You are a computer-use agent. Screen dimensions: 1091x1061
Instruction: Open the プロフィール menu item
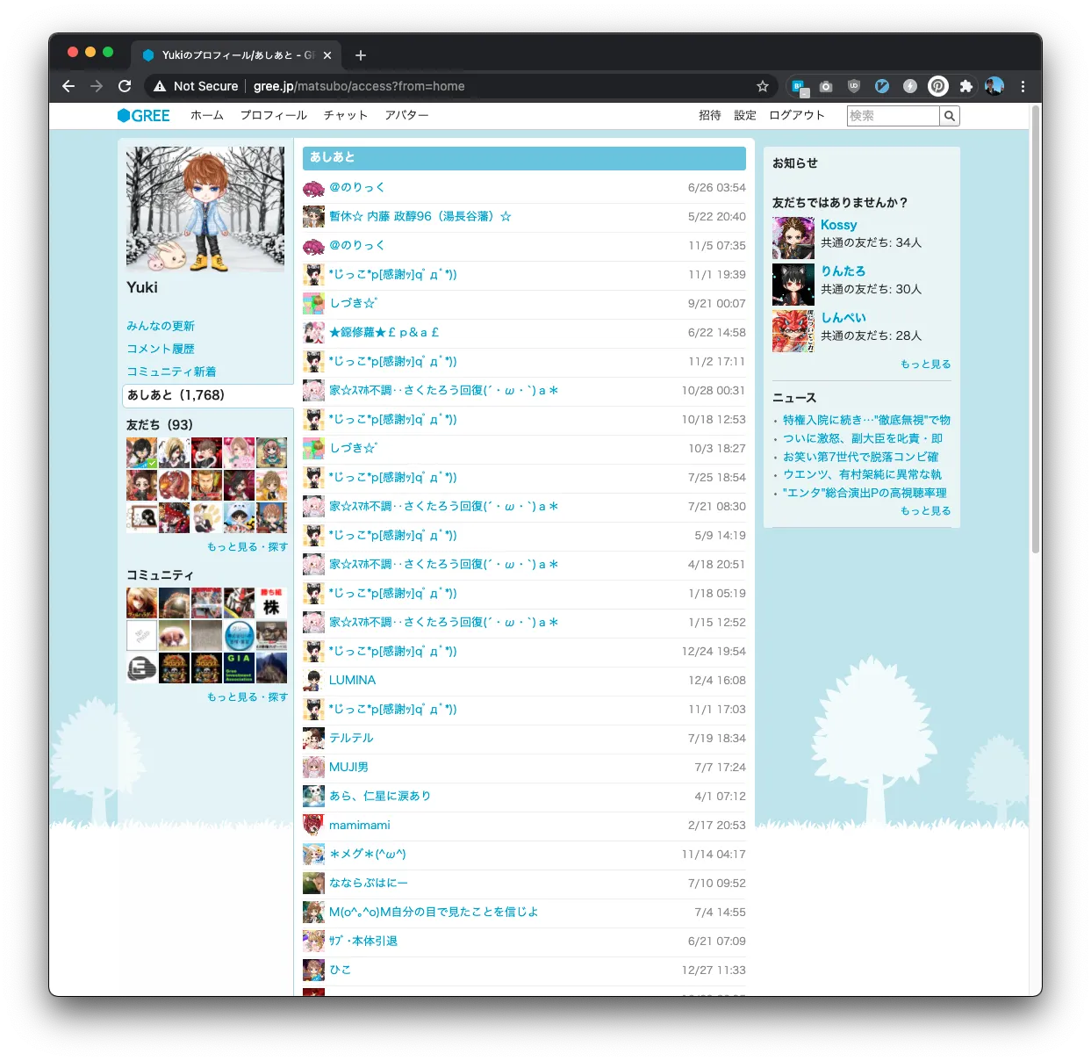(273, 115)
